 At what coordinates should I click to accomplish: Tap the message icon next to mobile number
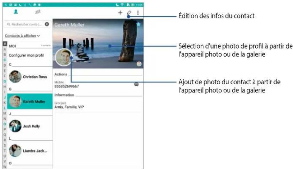click(136, 84)
